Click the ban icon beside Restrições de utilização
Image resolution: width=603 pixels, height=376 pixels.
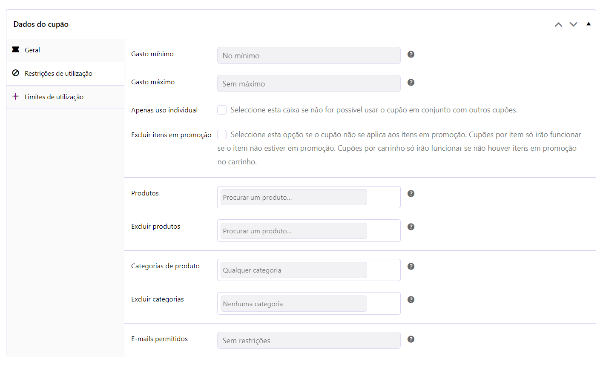click(x=16, y=73)
